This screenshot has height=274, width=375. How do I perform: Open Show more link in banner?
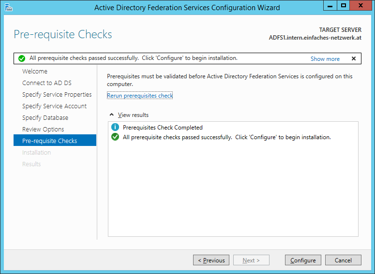[x=325, y=59]
